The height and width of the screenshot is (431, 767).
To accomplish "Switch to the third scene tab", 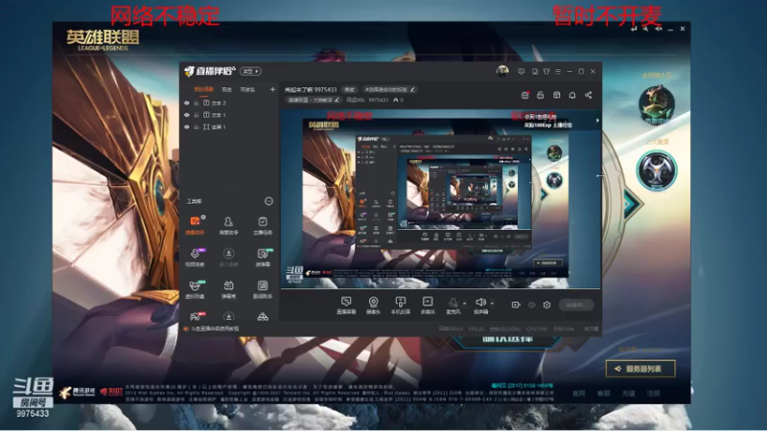I will (x=247, y=89).
